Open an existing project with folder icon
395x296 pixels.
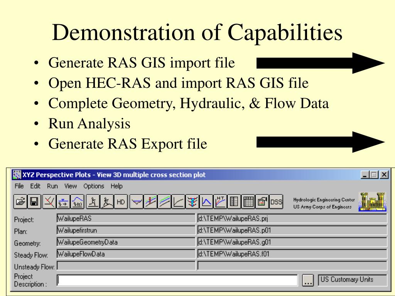tap(20, 202)
